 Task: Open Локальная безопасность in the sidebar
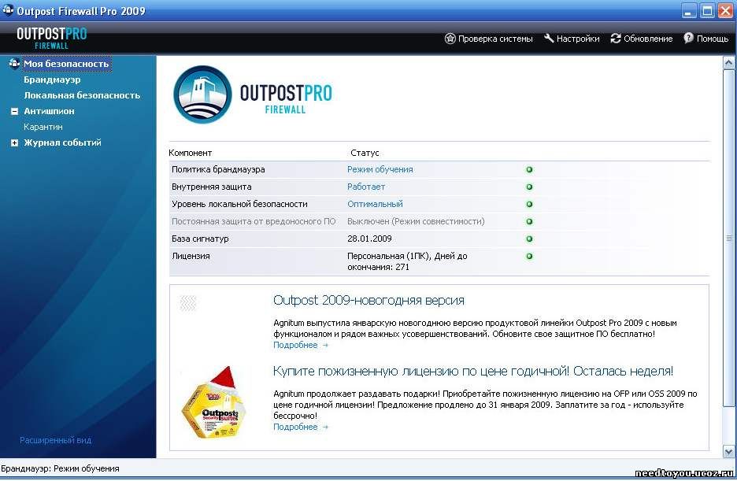[x=82, y=95]
